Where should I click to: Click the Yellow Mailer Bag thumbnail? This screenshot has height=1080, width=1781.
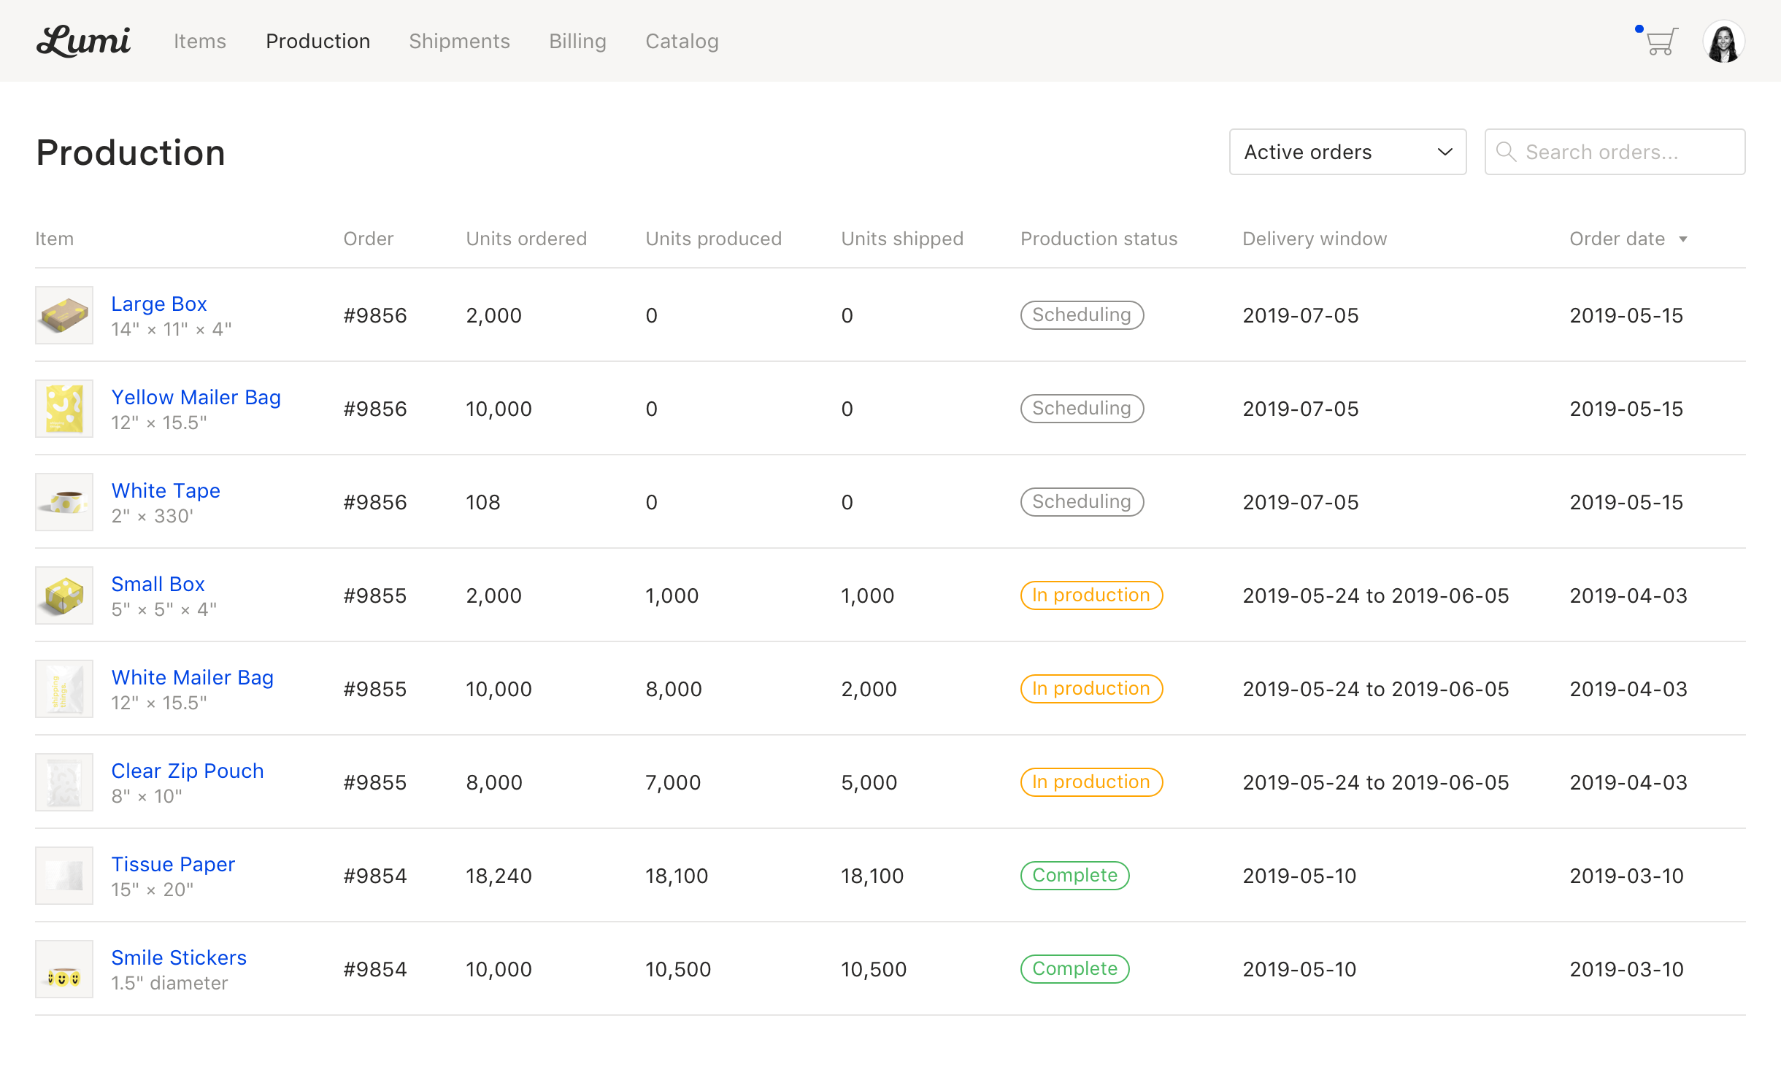[64, 409]
